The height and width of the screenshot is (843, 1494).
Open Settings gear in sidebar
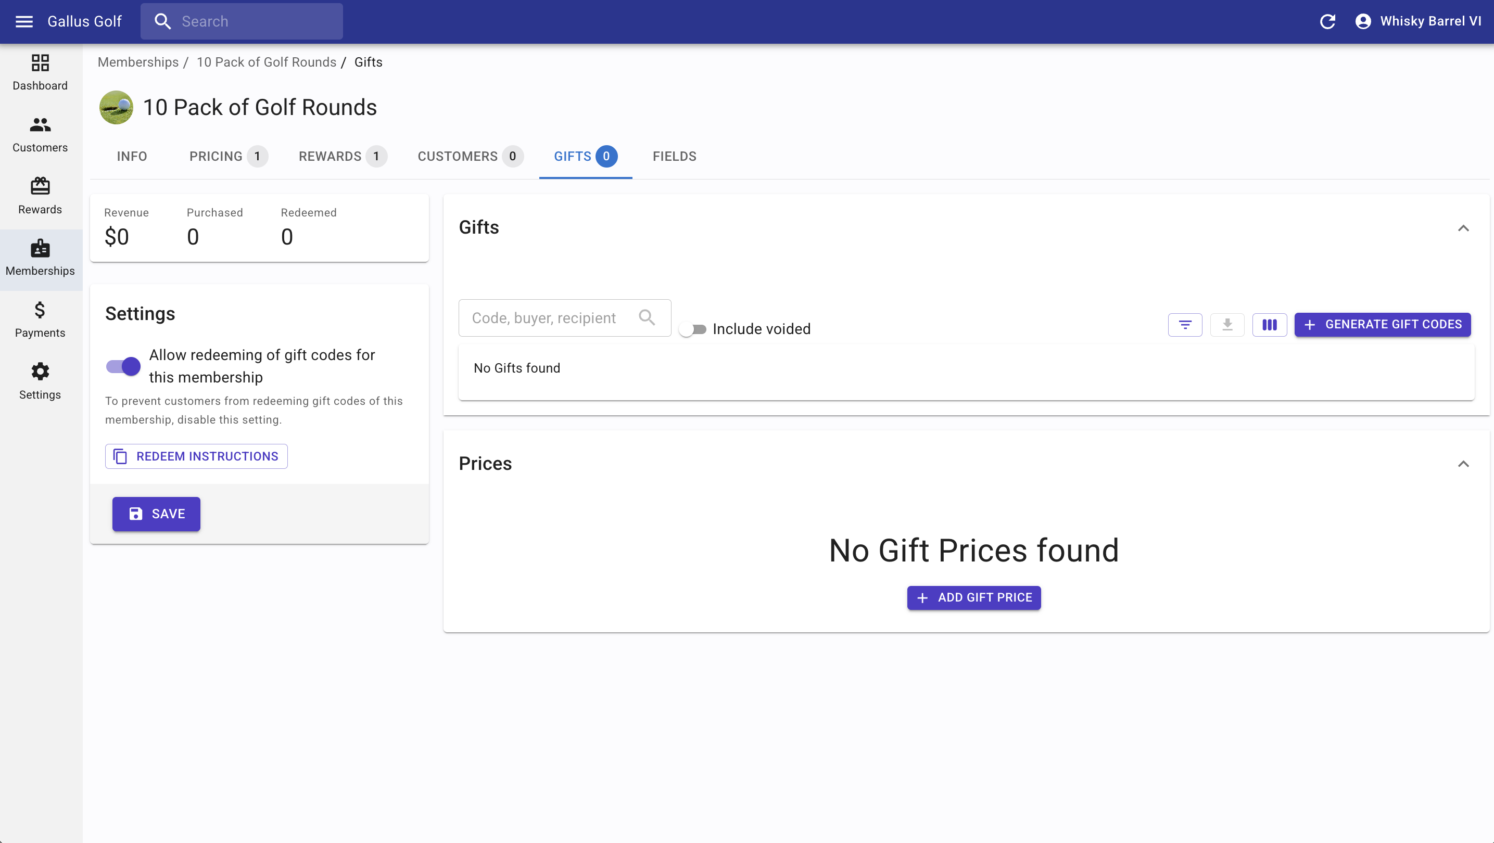(x=40, y=381)
